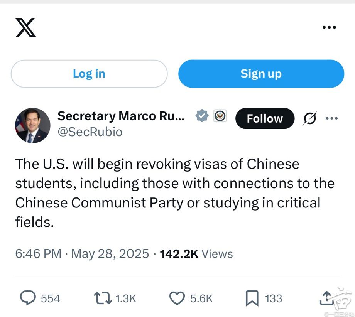Click the 142.2K Views count

click(196, 254)
